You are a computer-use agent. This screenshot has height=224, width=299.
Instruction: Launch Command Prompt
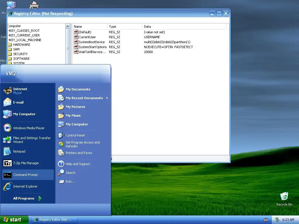tap(28, 175)
